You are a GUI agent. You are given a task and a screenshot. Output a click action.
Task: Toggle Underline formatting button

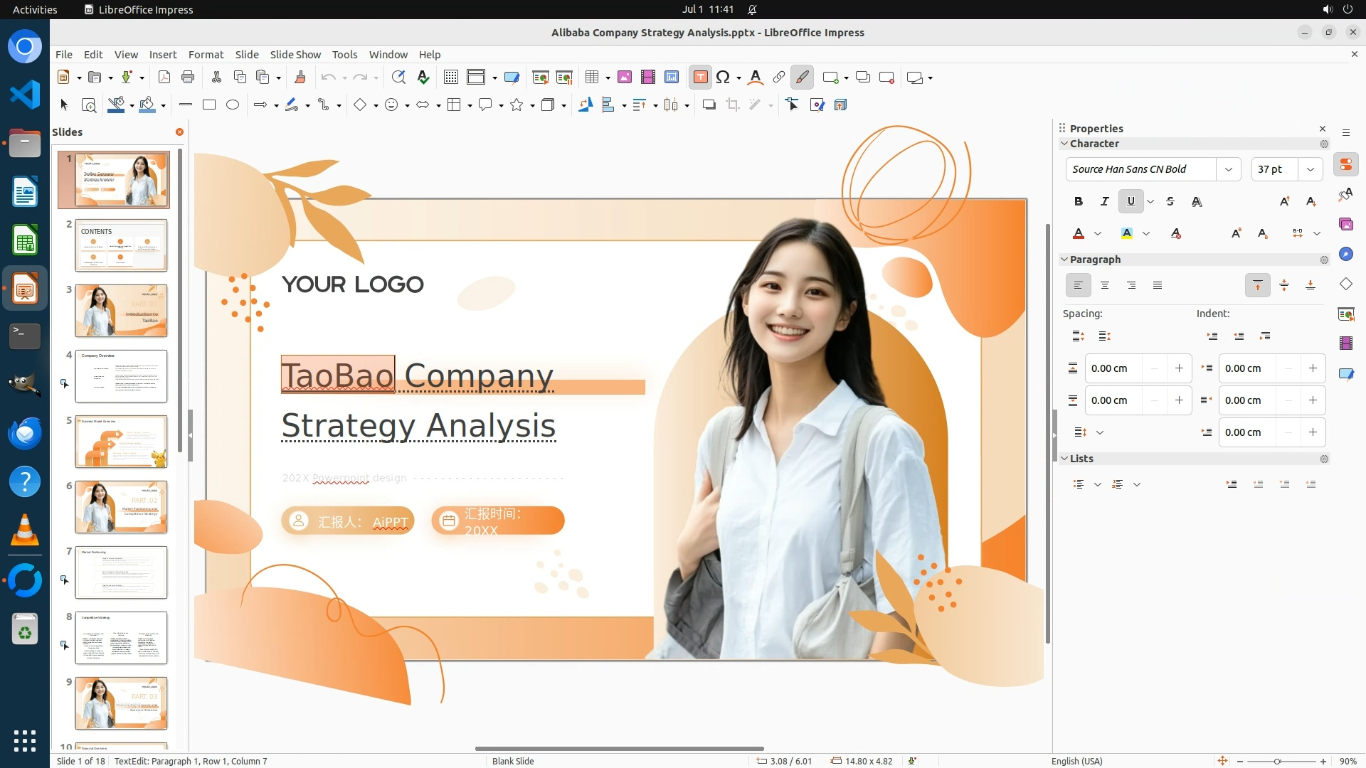(1131, 201)
